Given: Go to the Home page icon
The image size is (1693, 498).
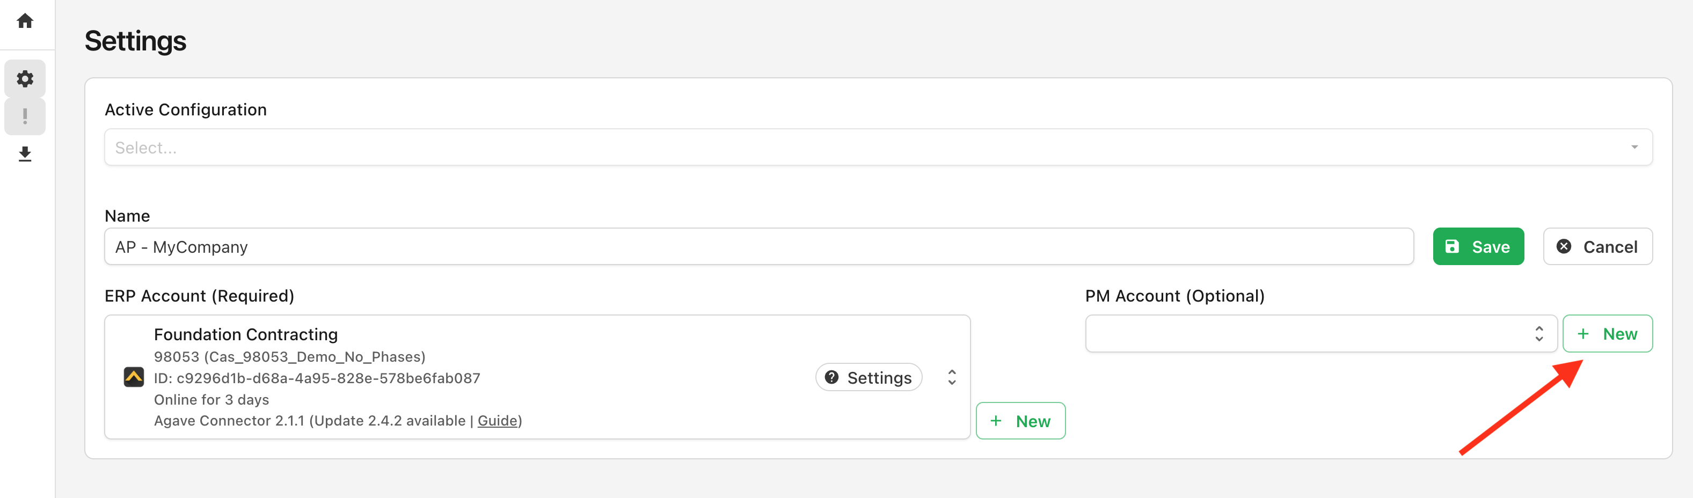Looking at the screenshot, I should coord(25,21).
